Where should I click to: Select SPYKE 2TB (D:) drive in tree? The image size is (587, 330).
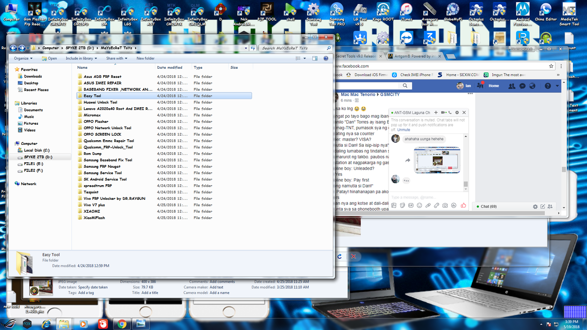(x=39, y=157)
